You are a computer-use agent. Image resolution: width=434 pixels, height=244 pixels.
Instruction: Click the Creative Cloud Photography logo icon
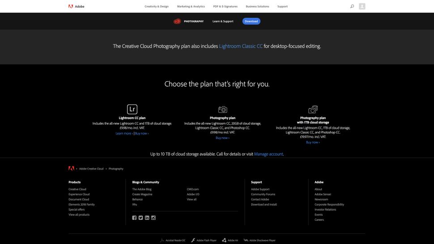[177, 21]
